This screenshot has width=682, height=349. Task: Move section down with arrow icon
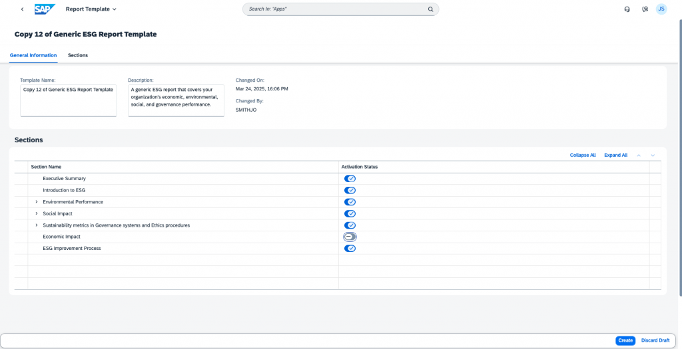[653, 156]
